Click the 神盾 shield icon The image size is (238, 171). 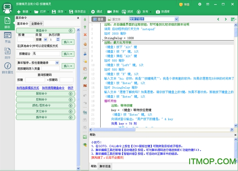click(x=180, y=5)
